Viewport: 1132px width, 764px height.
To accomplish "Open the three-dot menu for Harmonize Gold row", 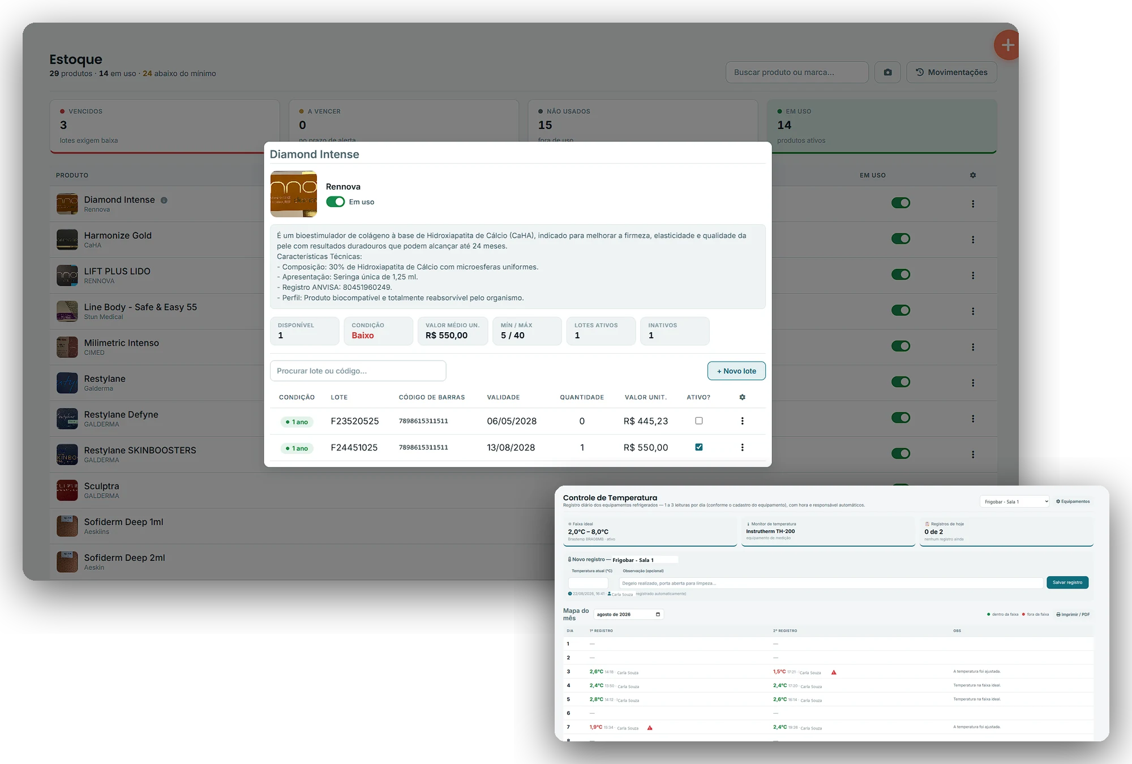I will click(973, 239).
